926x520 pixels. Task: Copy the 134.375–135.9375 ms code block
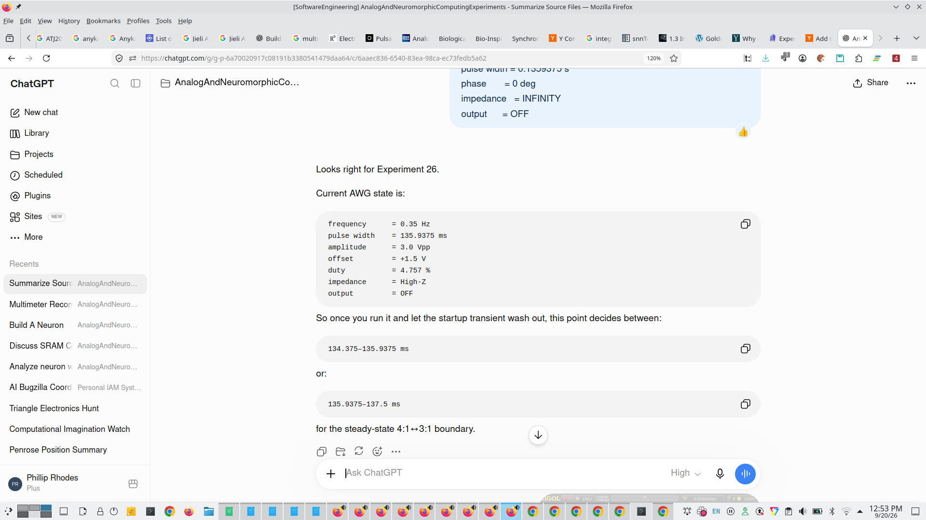pos(745,349)
